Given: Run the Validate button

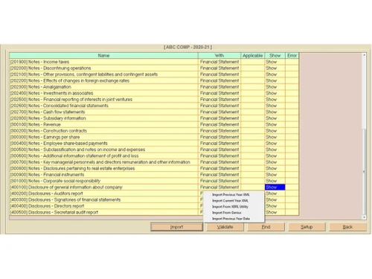Looking at the screenshot, I should 225,227.
